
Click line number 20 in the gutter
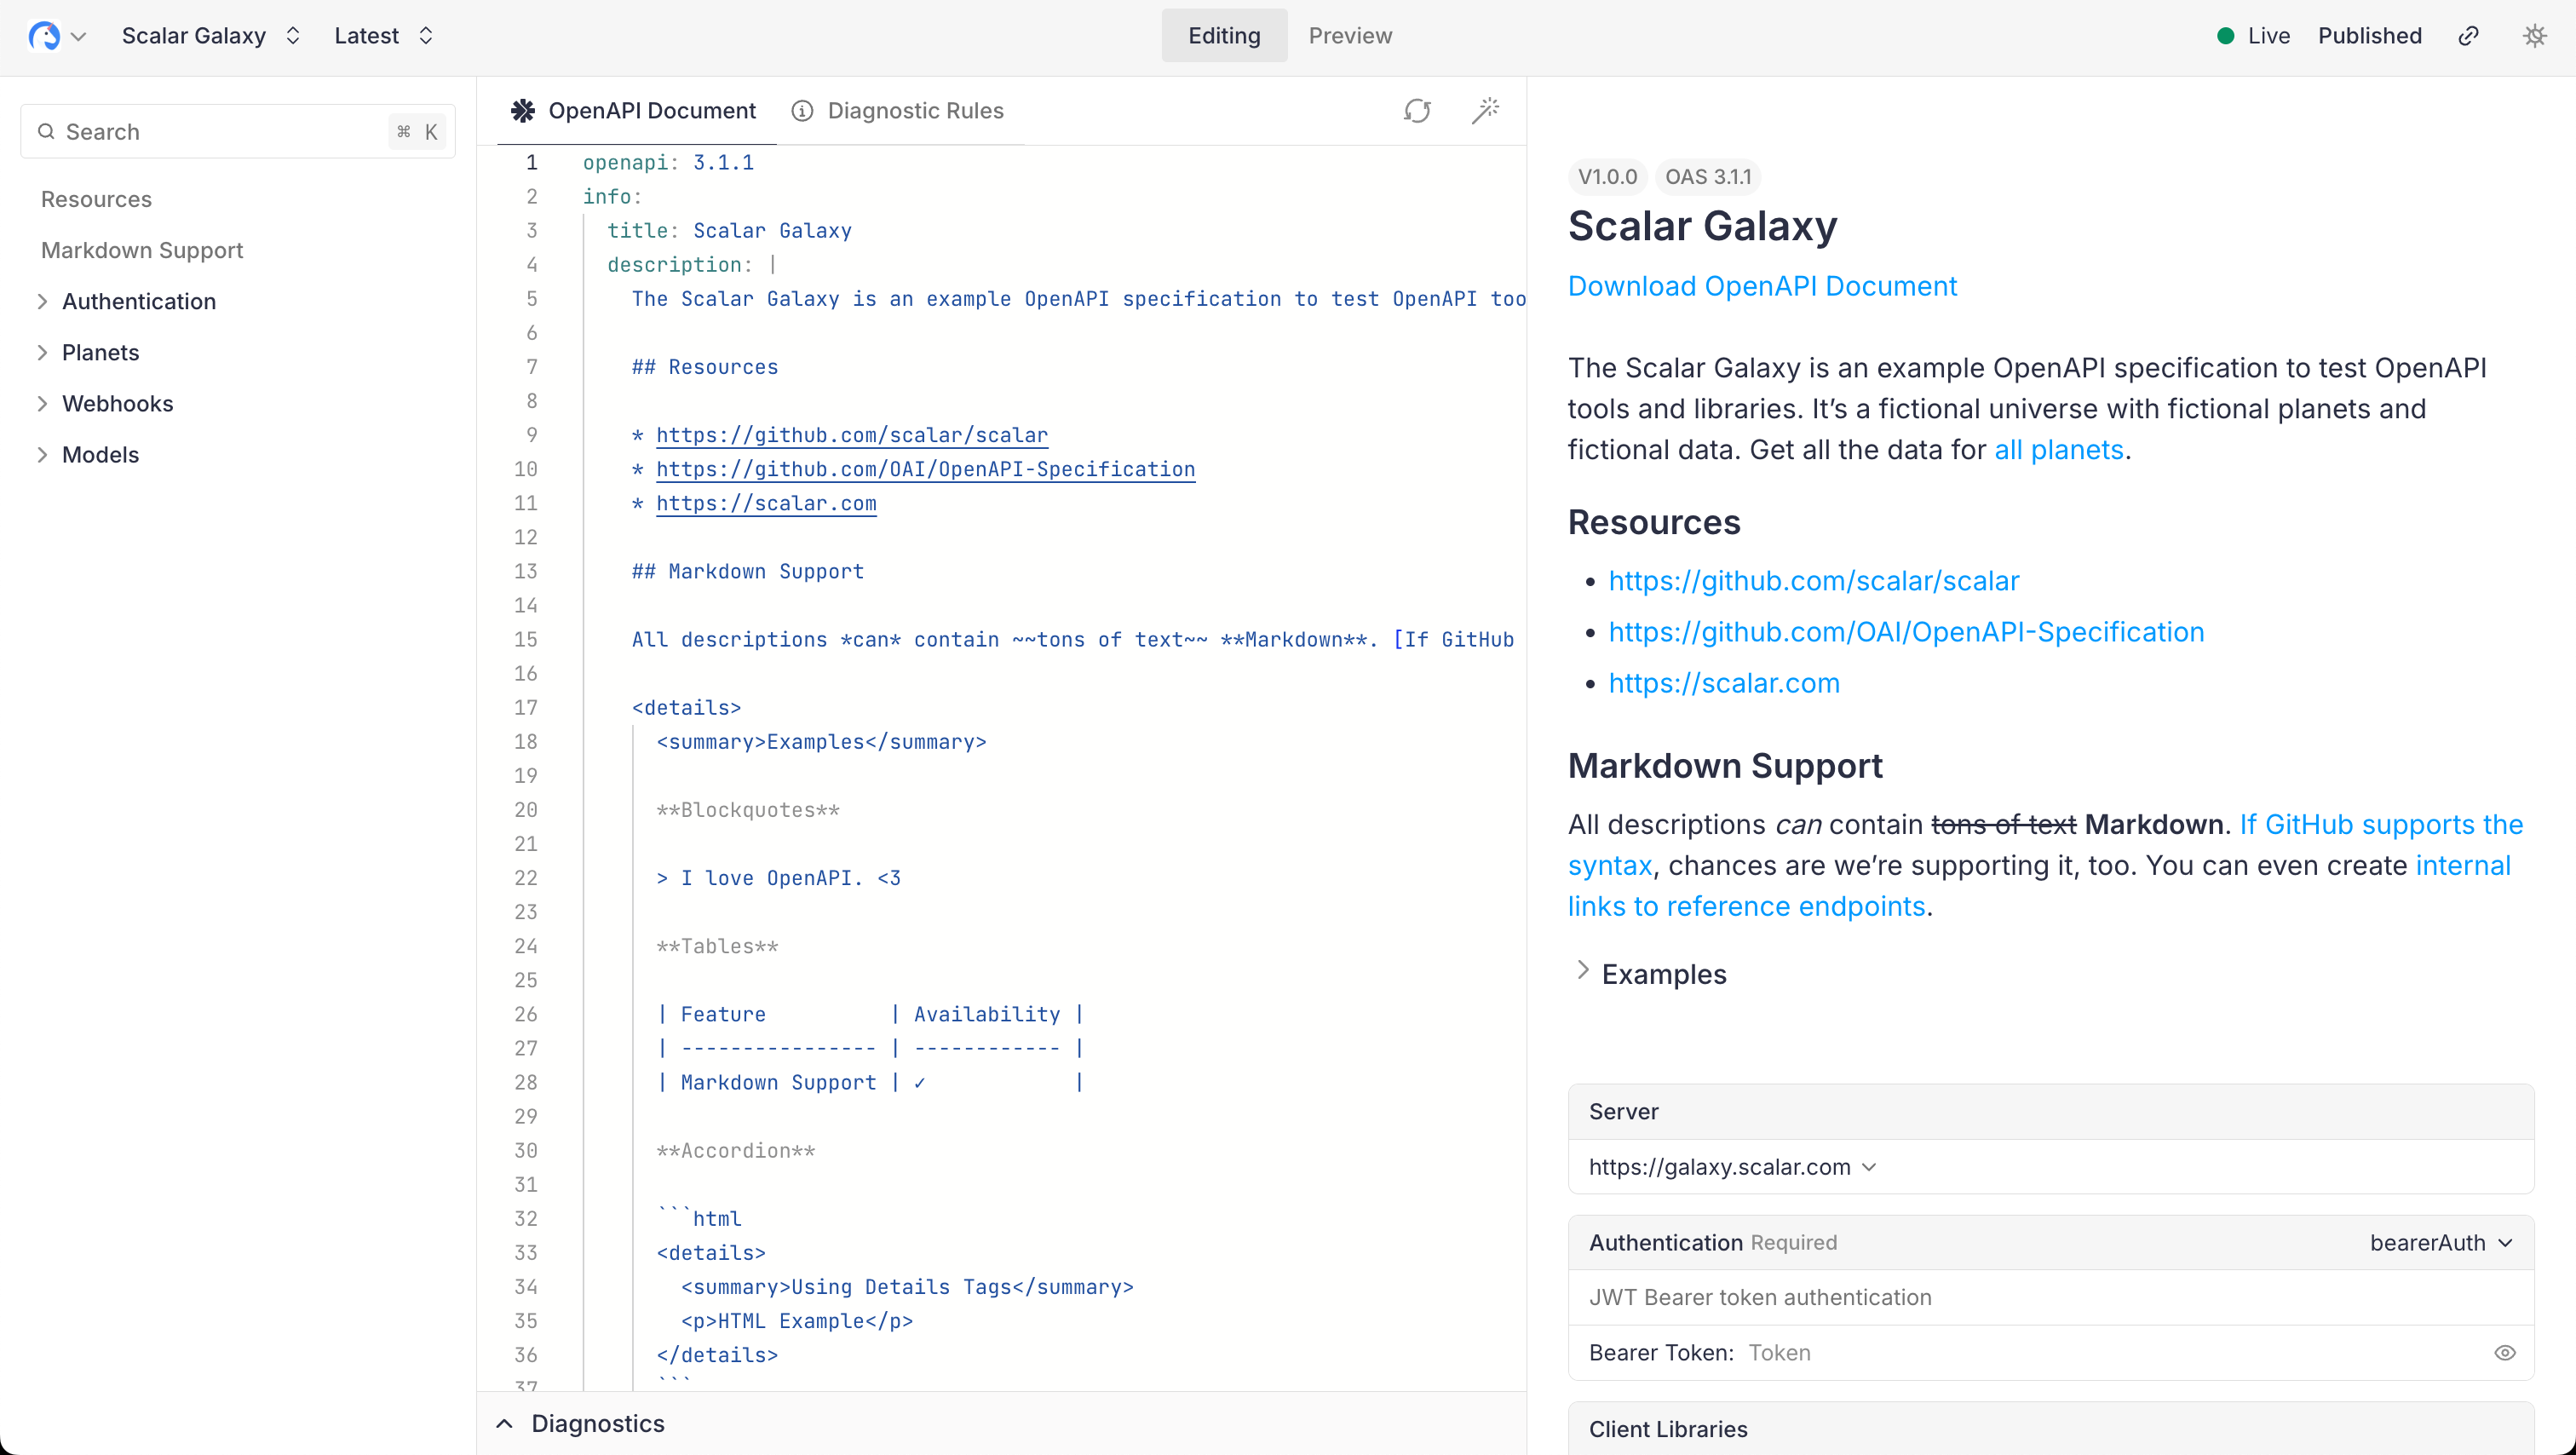525,810
